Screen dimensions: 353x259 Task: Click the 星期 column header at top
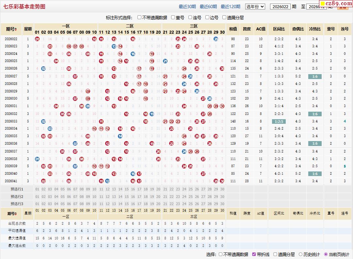tap(28, 29)
